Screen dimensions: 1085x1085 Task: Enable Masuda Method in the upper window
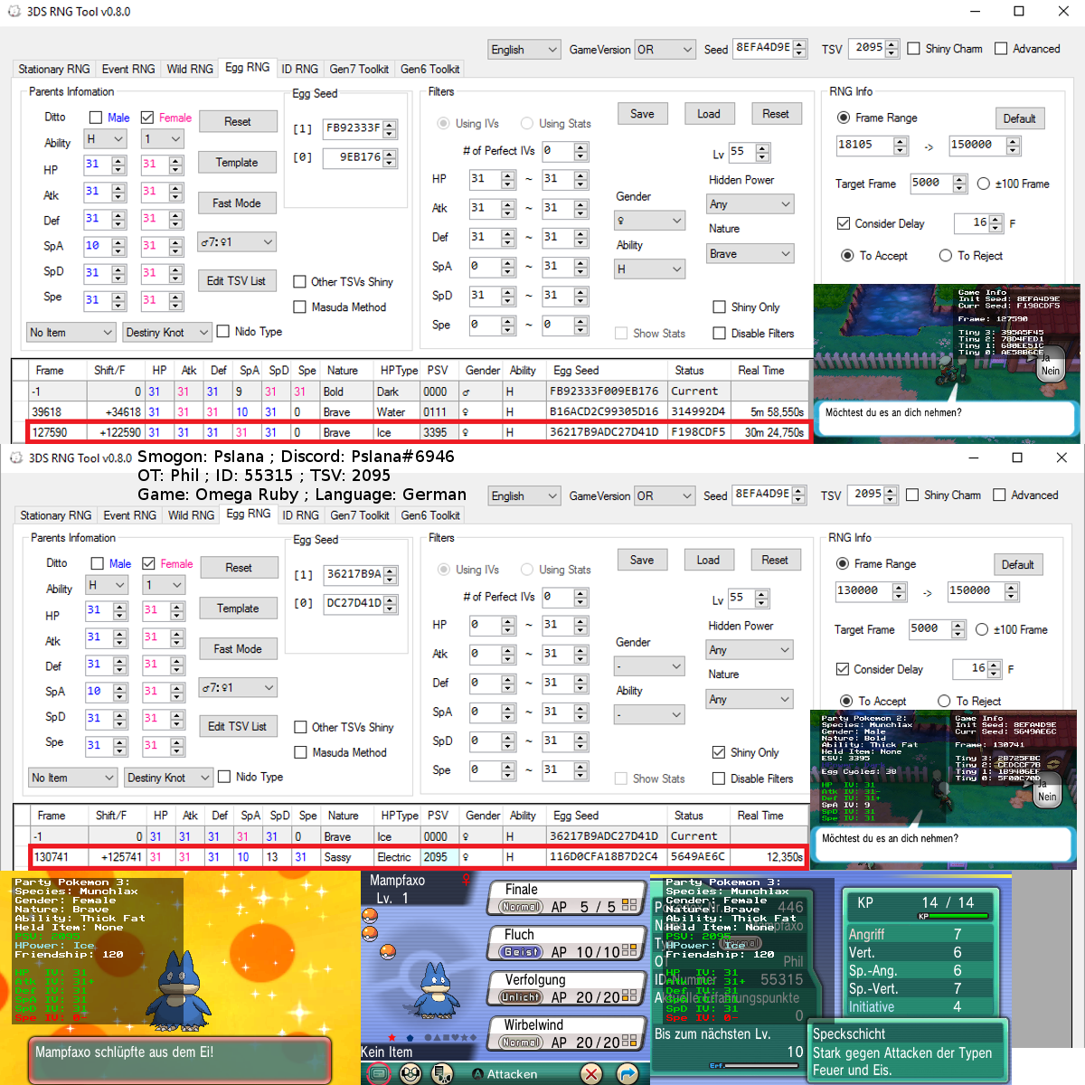pos(300,307)
